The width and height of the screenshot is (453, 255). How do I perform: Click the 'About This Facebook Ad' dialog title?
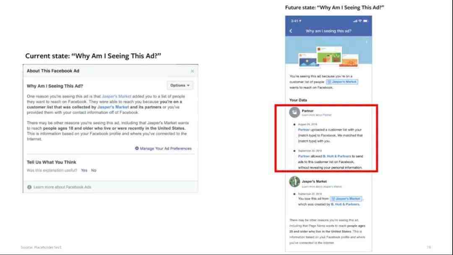coord(53,71)
